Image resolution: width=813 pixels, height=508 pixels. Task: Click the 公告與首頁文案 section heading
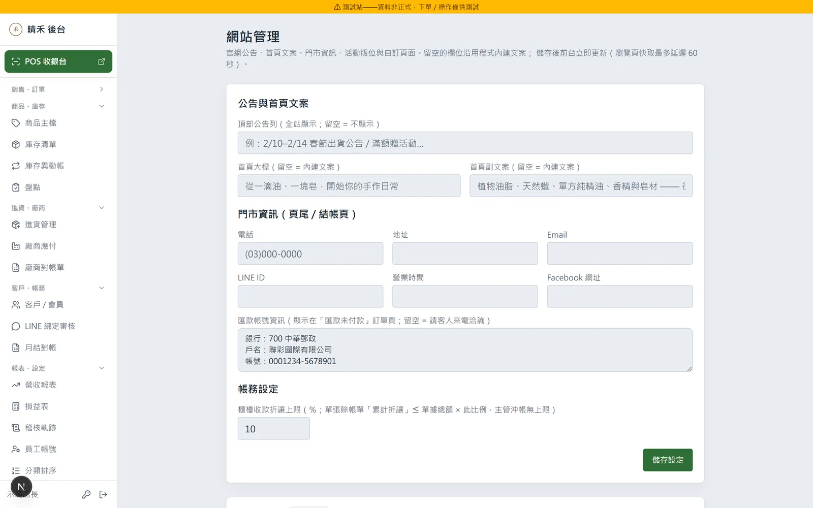[273, 104]
